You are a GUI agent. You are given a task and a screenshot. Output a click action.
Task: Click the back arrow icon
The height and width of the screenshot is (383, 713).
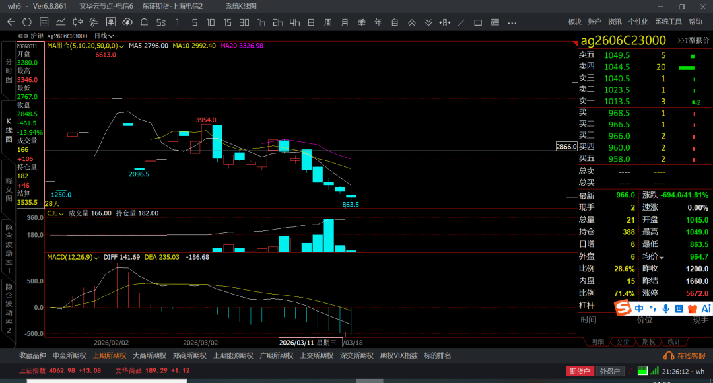11,22
